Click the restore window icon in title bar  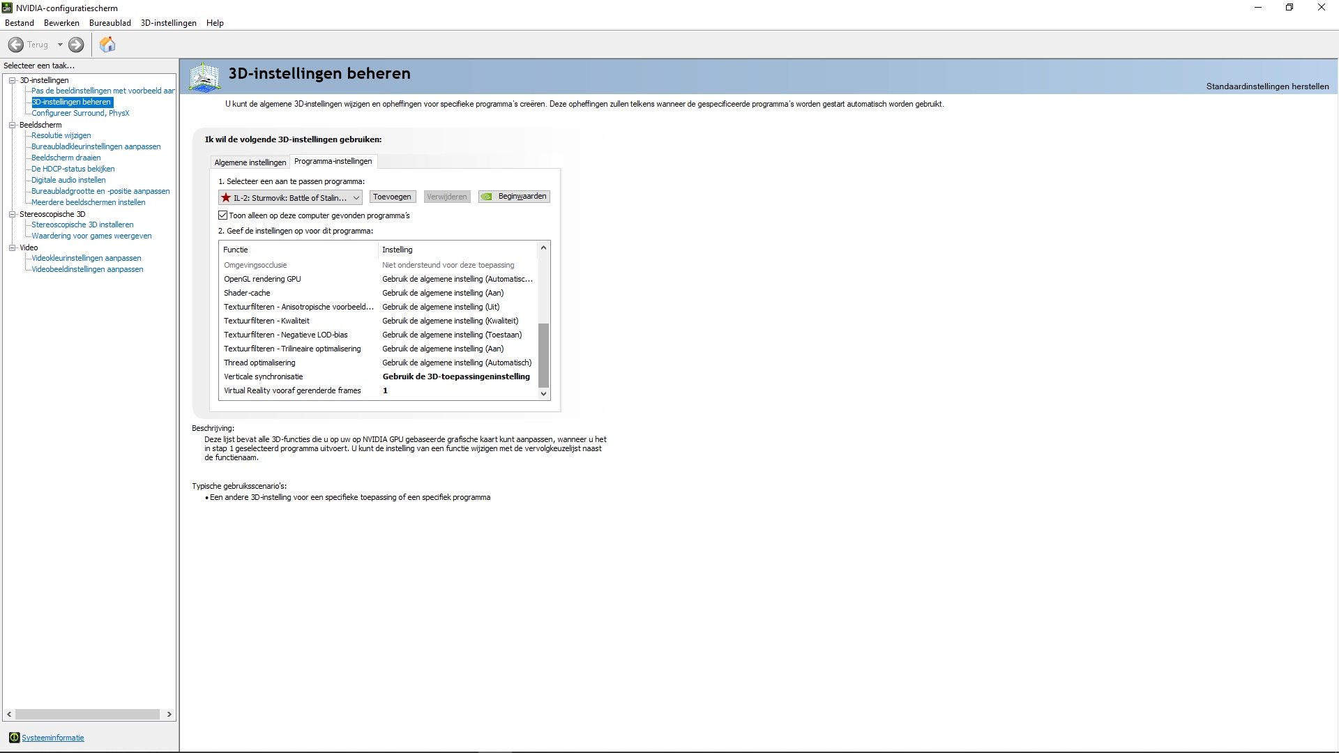tap(1289, 8)
